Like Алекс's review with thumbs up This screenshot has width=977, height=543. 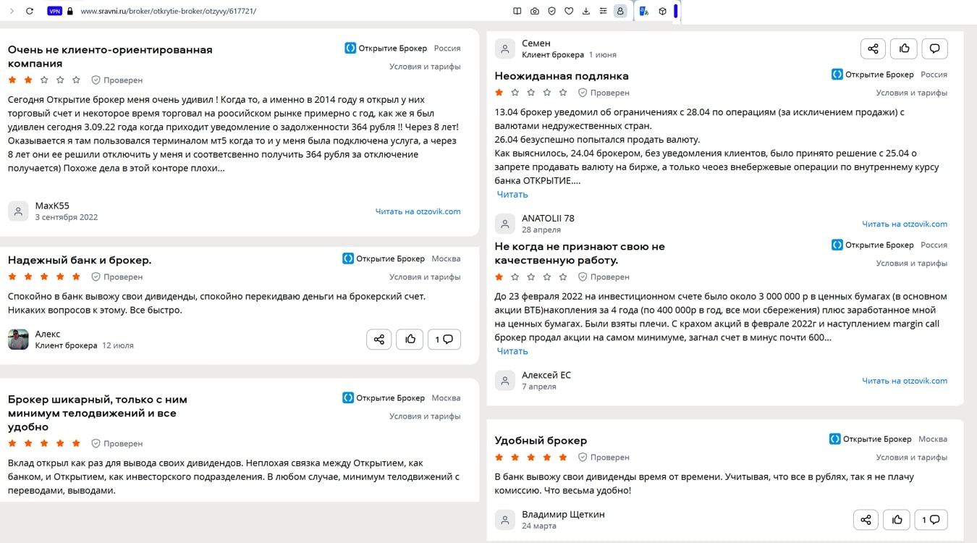(x=410, y=339)
